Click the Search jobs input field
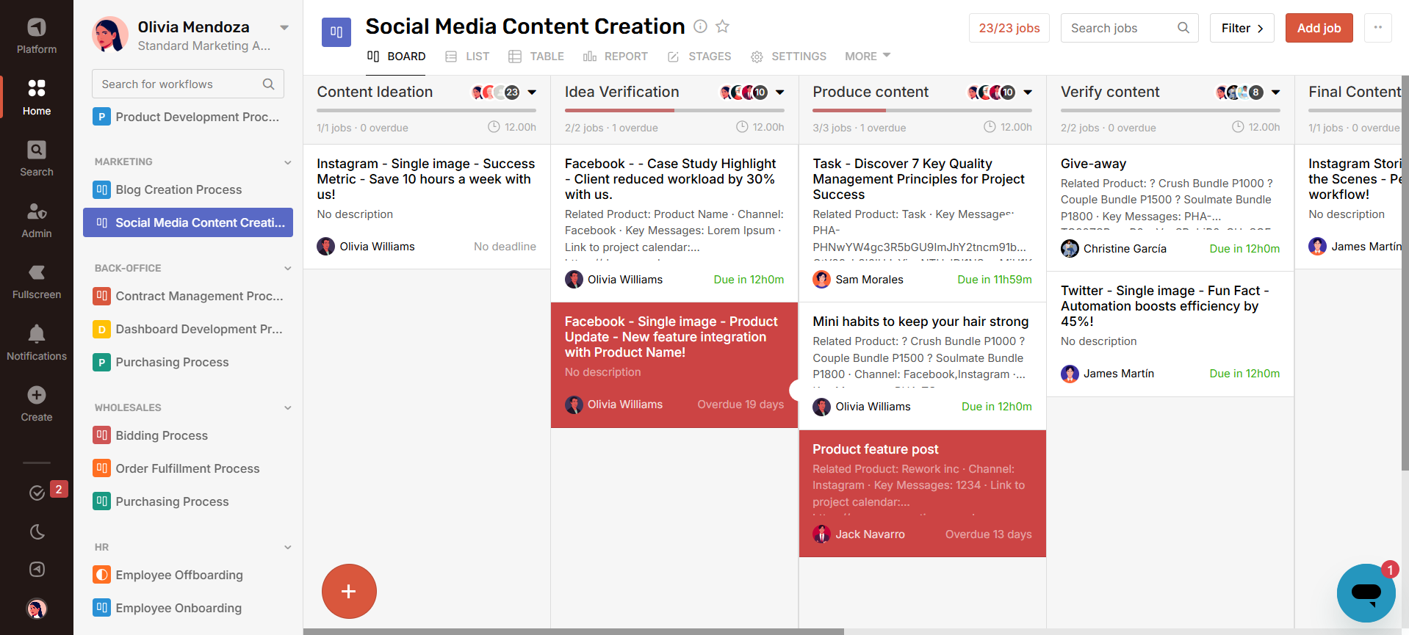Viewport: 1409px width, 635px height. [x=1120, y=28]
